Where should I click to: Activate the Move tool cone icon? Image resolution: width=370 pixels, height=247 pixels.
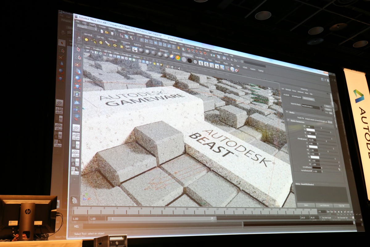(x=77, y=72)
